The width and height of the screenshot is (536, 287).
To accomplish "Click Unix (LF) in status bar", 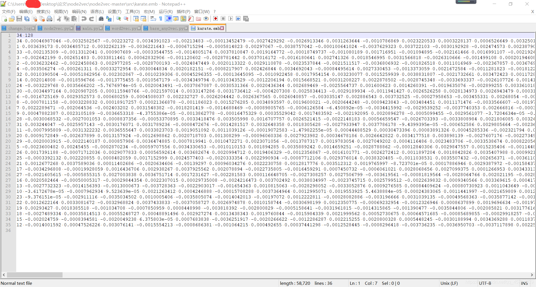I will (x=449, y=283).
